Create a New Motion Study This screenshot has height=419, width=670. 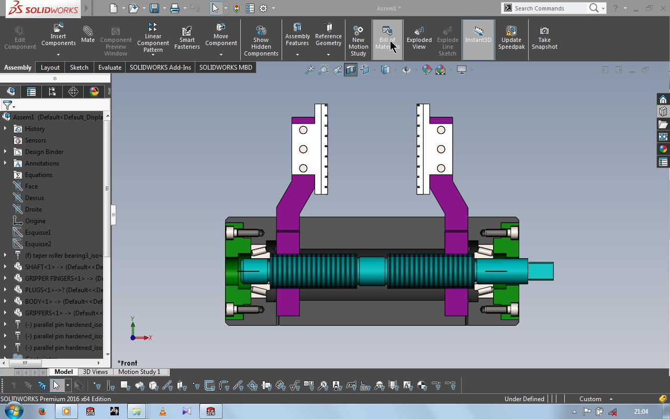click(x=358, y=41)
